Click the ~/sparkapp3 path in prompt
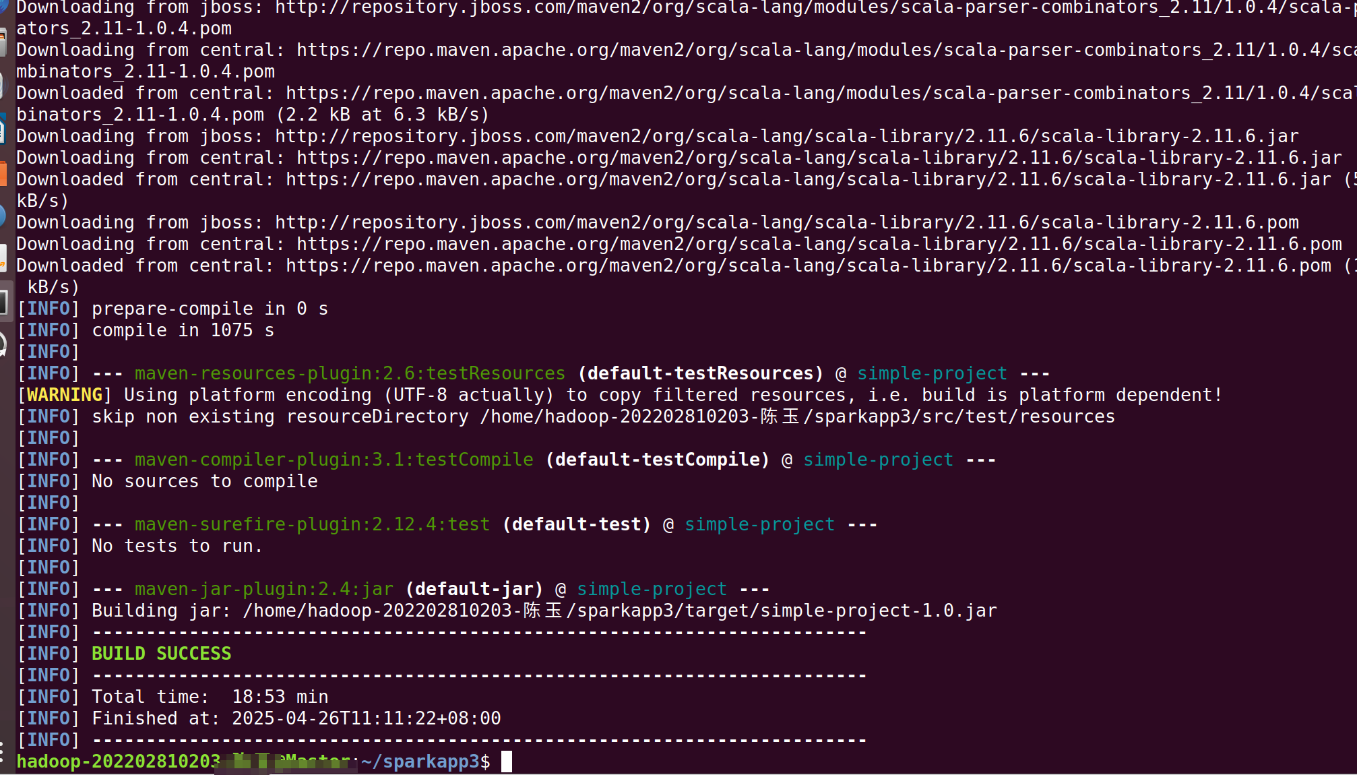 pyautogui.click(x=420, y=762)
